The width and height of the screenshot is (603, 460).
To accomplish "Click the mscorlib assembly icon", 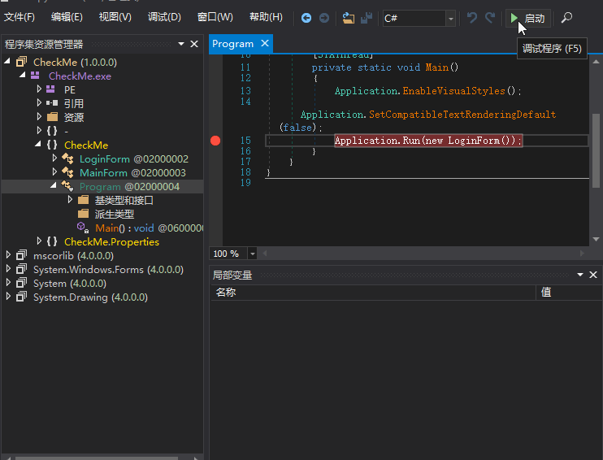I will 21,255.
